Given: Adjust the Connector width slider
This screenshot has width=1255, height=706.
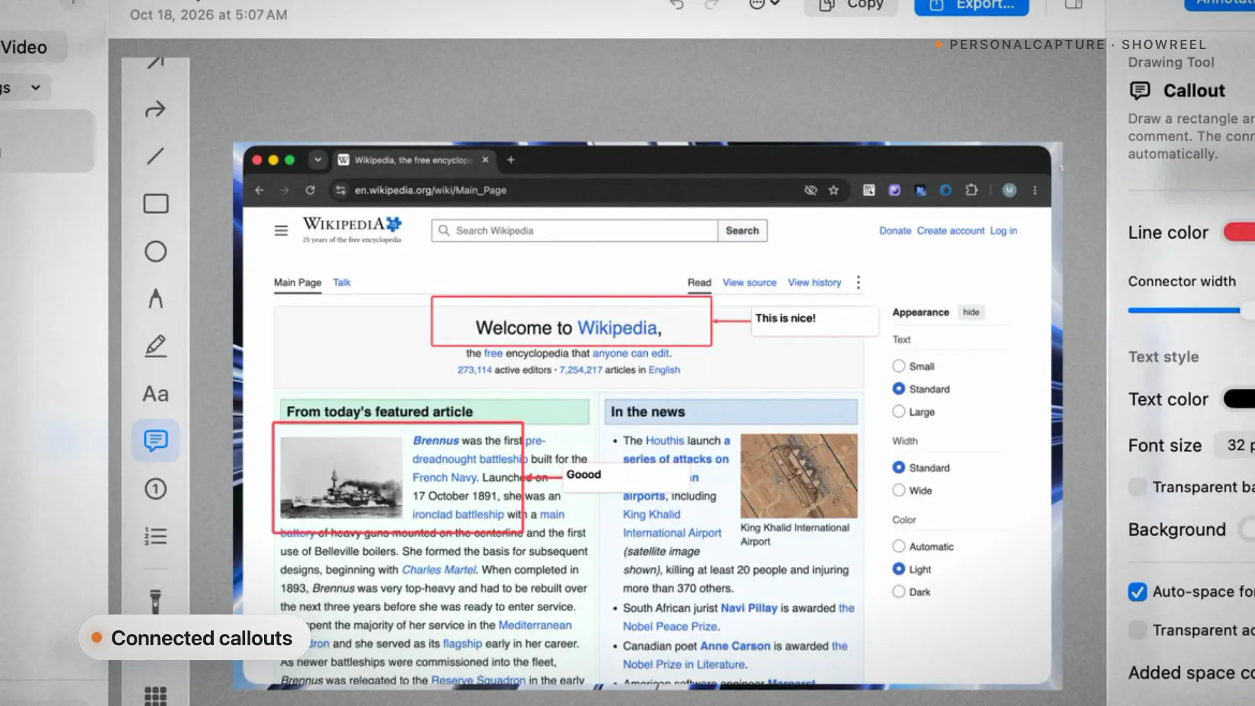Looking at the screenshot, I should [1191, 311].
